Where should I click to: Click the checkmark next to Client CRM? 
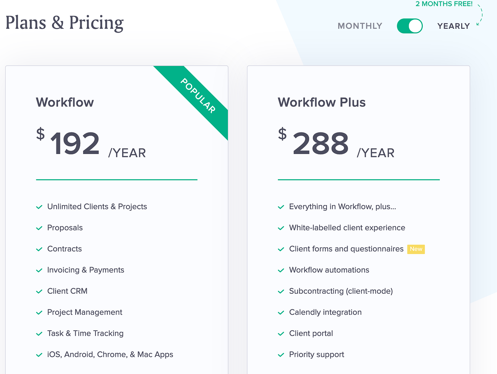pyautogui.click(x=39, y=291)
